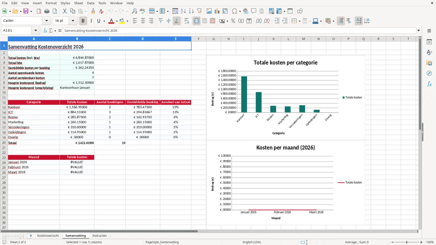Activate Clone Formatting paintbrush
This screenshot has width=436, height=245.
93,11
